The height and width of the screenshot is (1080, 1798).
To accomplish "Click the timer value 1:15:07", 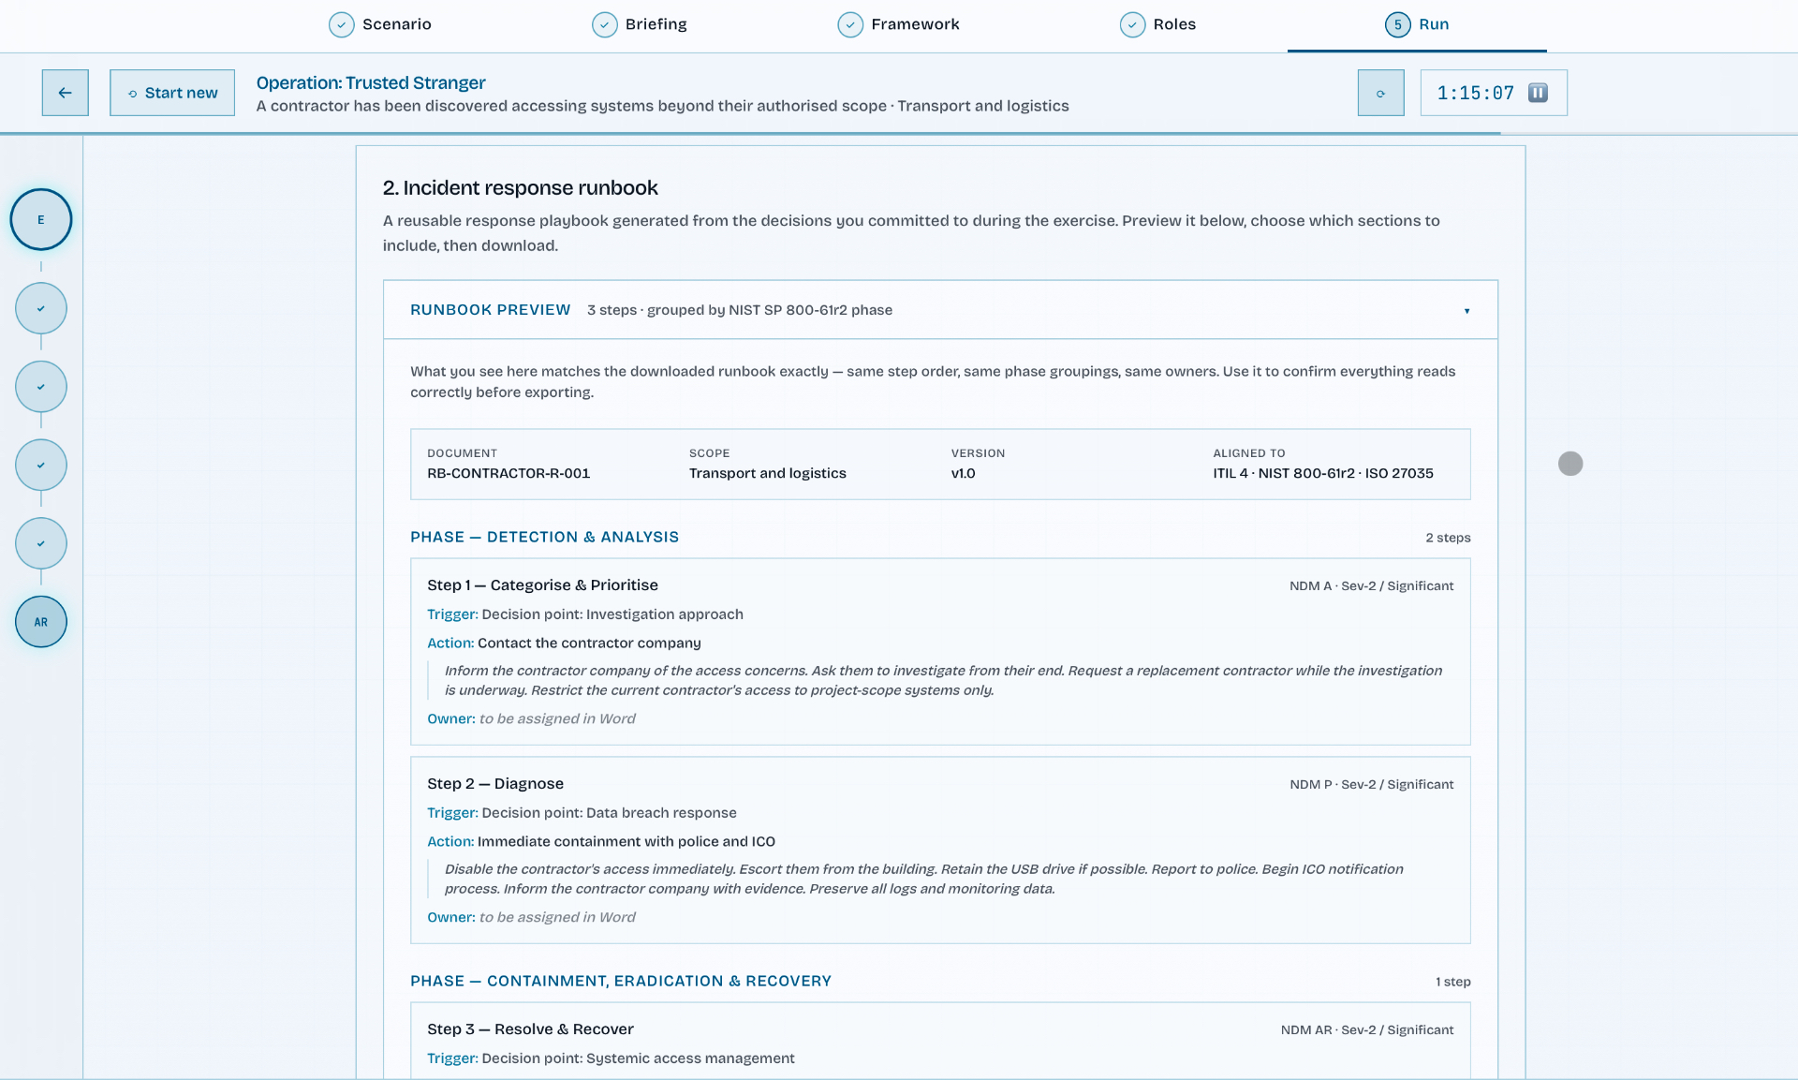I will [1475, 93].
